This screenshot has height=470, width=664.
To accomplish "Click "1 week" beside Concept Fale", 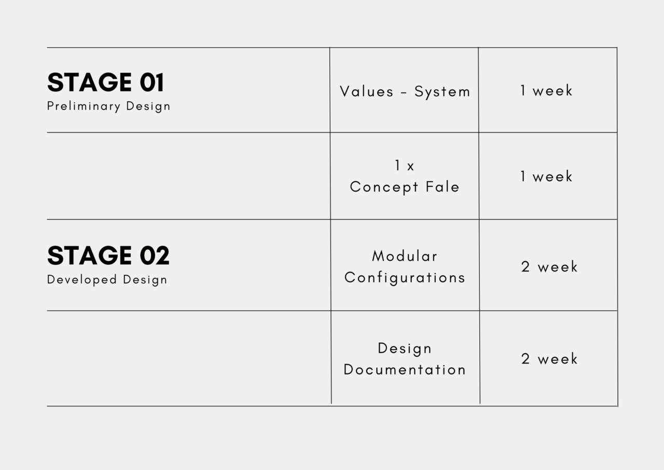I will click(x=547, y=177).
